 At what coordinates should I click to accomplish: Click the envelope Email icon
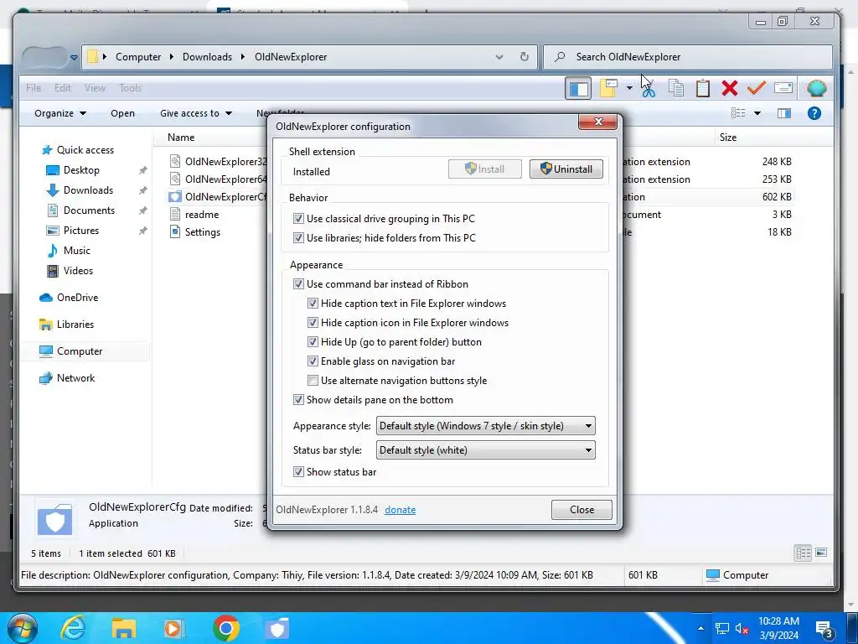[x=783, y=88]
